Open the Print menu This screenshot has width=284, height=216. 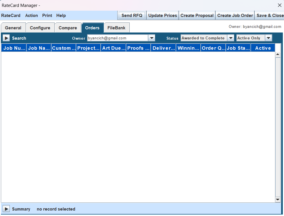tap(47, 16)
